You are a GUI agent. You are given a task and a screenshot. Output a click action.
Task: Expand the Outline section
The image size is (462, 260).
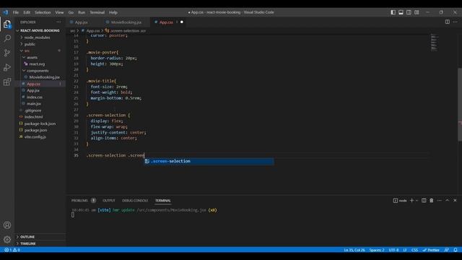pyautogui.click(x=40, y=237)
